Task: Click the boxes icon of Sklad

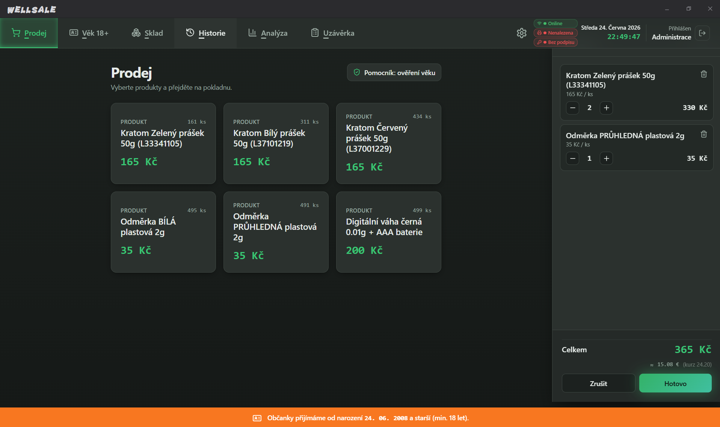Action: pyautogui.click(x=136, y=33)
